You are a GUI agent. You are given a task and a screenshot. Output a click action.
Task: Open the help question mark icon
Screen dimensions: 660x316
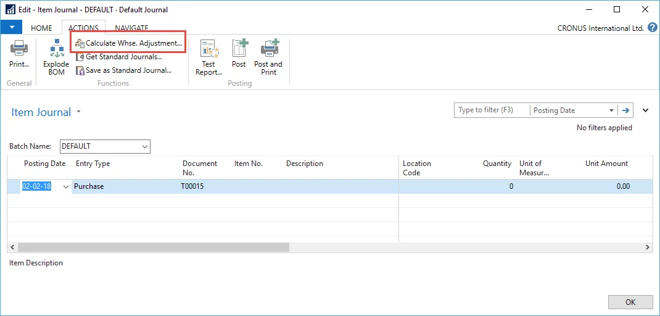pos(653,28)
